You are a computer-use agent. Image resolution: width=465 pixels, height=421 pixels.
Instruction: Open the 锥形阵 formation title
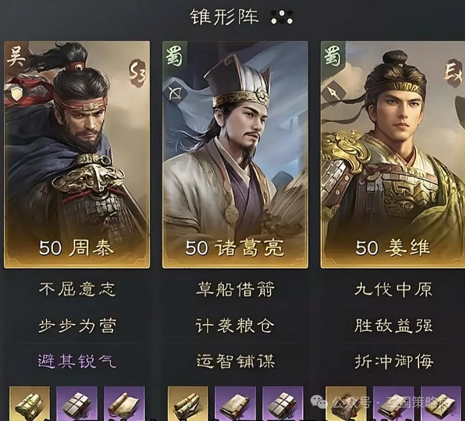(224, 17)
